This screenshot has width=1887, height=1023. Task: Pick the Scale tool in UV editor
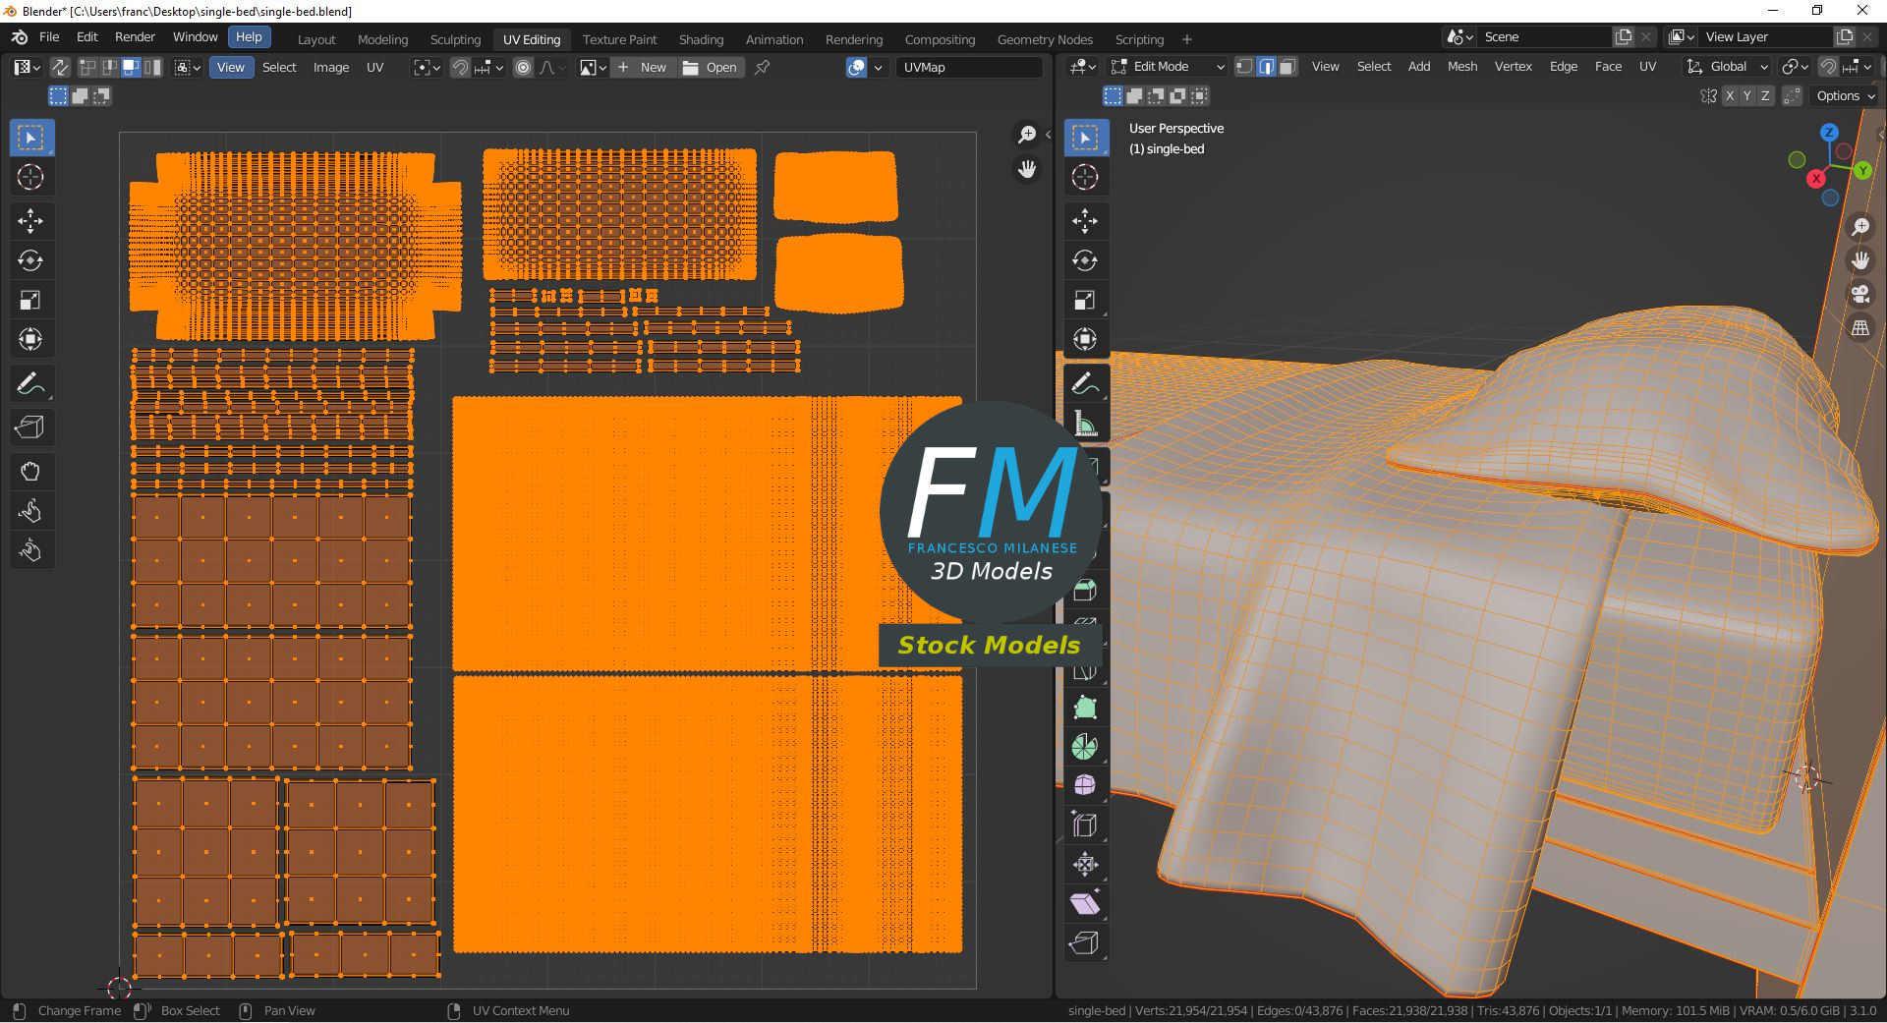(x=30, y=300)
